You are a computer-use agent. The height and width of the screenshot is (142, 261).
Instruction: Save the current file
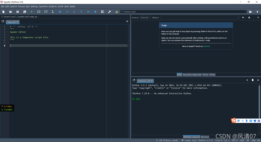[18, 12]
